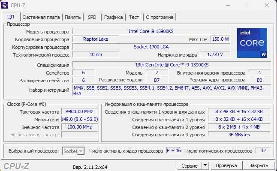Select the ЦП tab
277x171 pixels.
coord(11,17)
